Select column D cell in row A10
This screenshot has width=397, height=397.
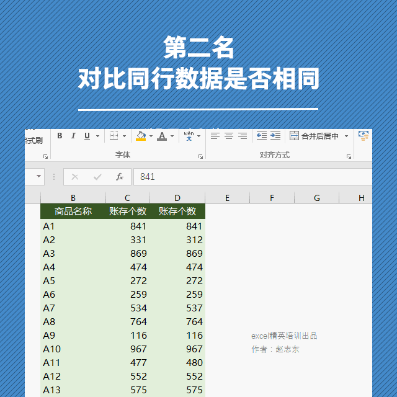tap(177, 349)
